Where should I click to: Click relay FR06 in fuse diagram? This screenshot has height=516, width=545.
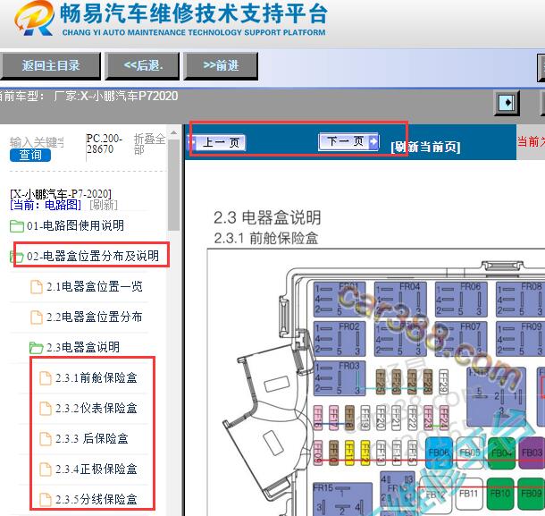click(x=461, y=300)
